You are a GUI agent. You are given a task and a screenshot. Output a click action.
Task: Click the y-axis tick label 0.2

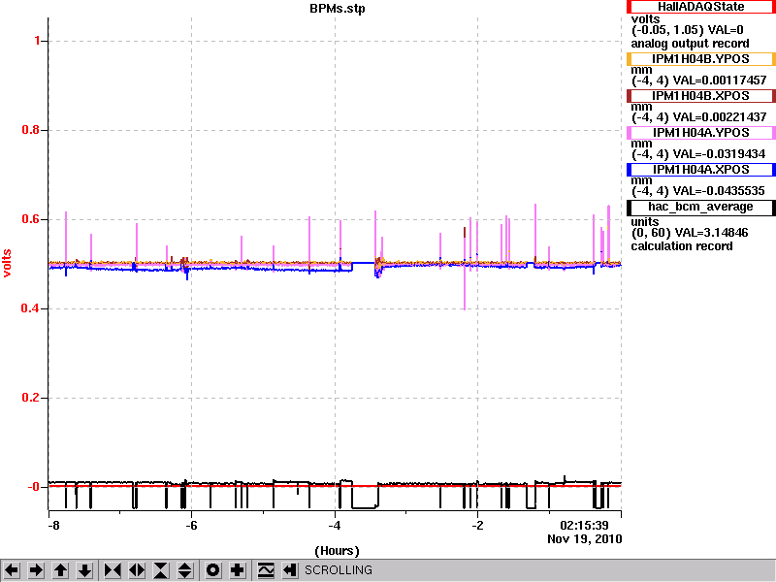coord(31,398)
